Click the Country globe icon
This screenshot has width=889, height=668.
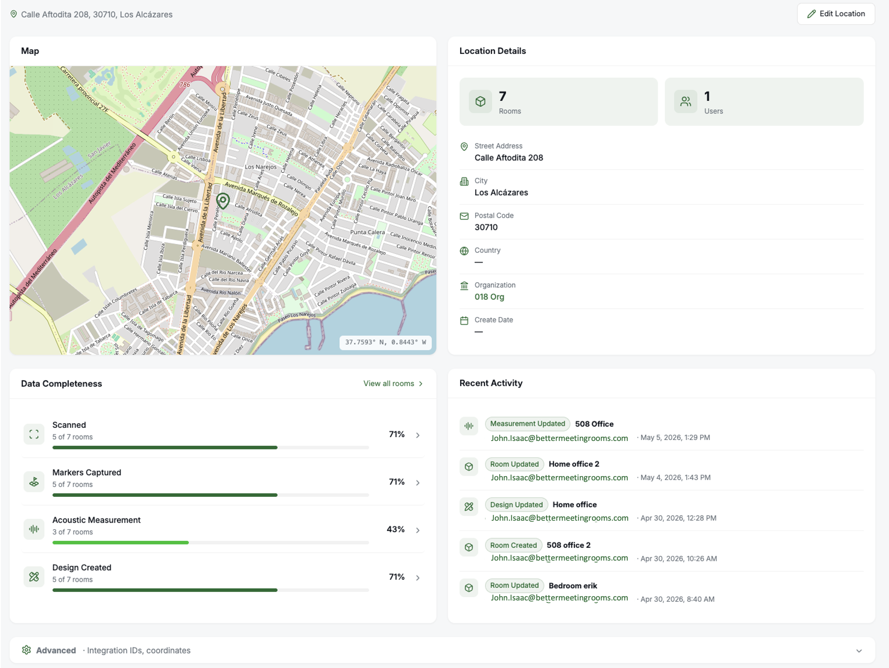(x=464, y=251)
